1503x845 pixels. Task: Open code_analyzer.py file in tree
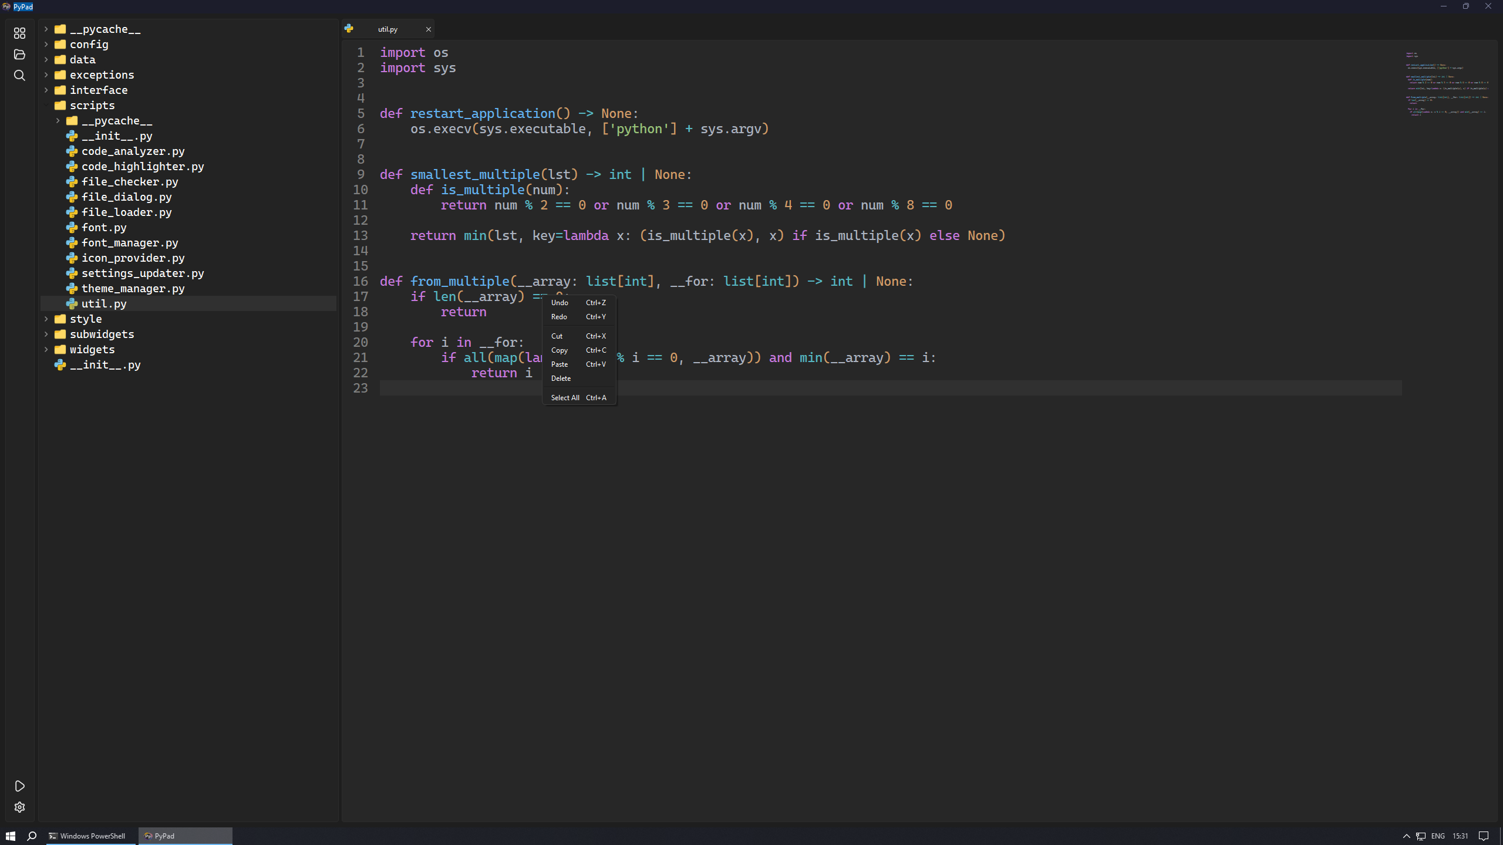pos(133,151)
